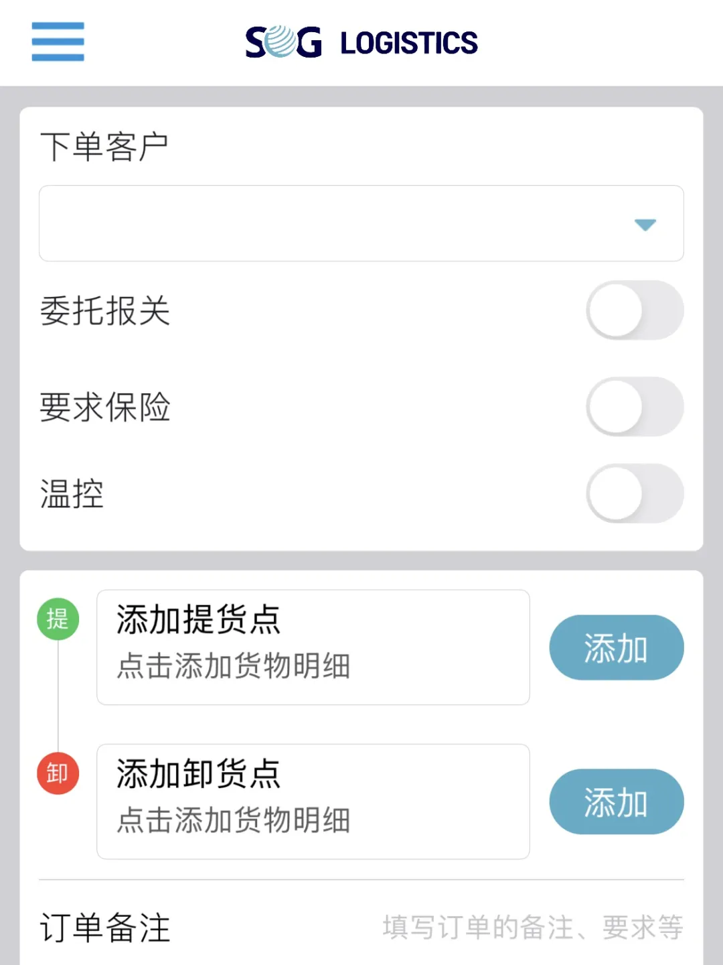Open the hamburger navigation menu

coord(58,42)
